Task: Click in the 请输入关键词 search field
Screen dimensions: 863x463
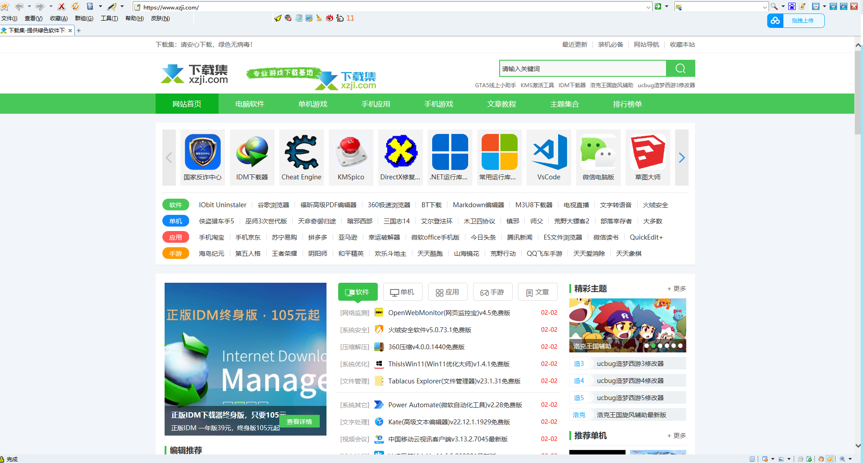Action: 583,68
